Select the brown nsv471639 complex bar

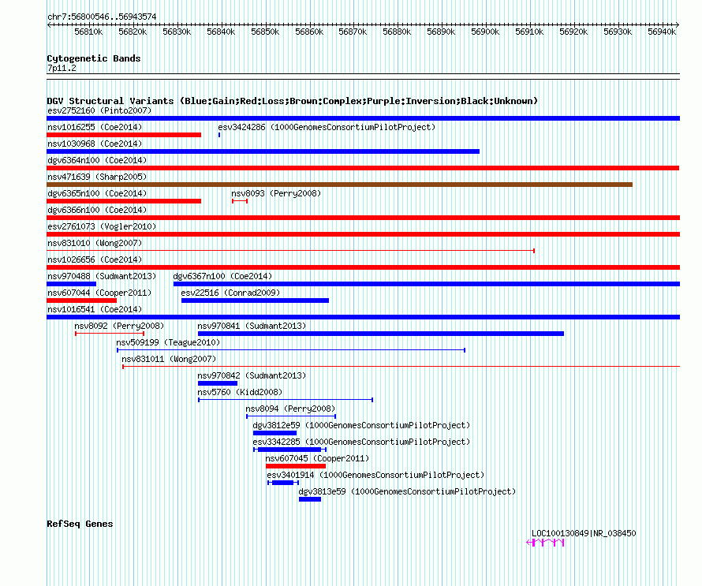[339, 185]
